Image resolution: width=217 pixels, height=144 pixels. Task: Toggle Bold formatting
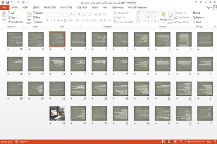48,21
